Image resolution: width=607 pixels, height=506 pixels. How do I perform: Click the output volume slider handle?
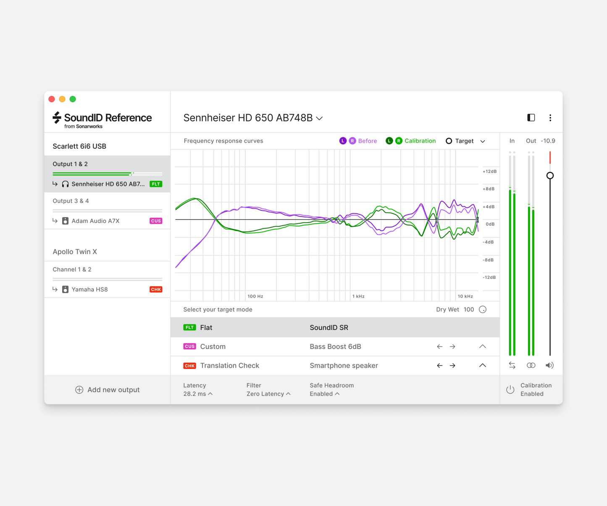pyautogui.click(x=550, y=176)
